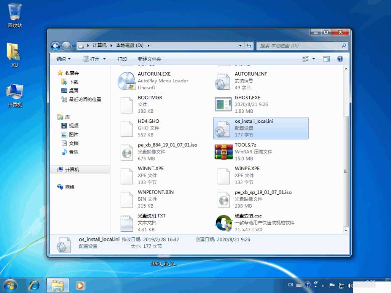Expand the view options dropdown arrow
Screen dimensions: 391x293
[x=314, y=59]
